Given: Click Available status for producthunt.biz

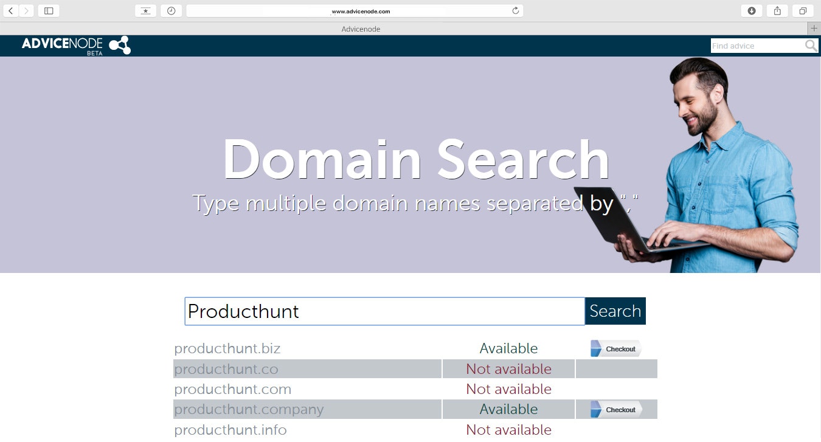Looking at the screenshot, I should coord(508,348).
